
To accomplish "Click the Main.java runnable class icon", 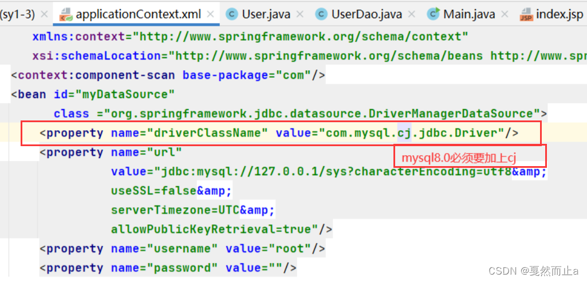I will (434, 14).
